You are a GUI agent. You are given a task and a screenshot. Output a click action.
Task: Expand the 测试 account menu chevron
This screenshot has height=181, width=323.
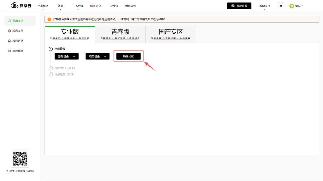point(303,6)
